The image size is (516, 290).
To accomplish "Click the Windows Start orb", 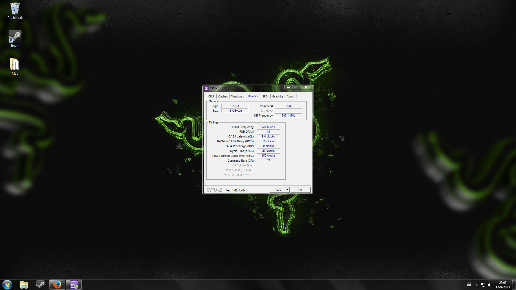I will 7,285.
